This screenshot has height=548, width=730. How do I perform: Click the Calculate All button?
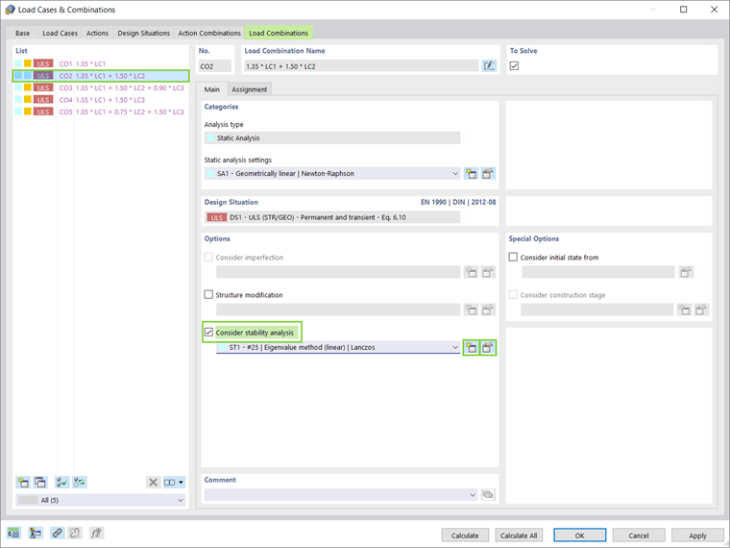[x=519, y=536]
